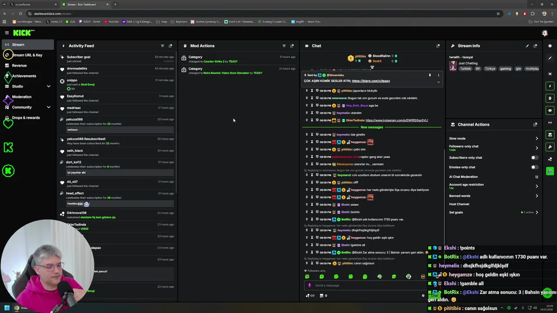This screenshot has height=313, width=557.
Task: Select Stream in the sidebar
Action: (27, 44)
